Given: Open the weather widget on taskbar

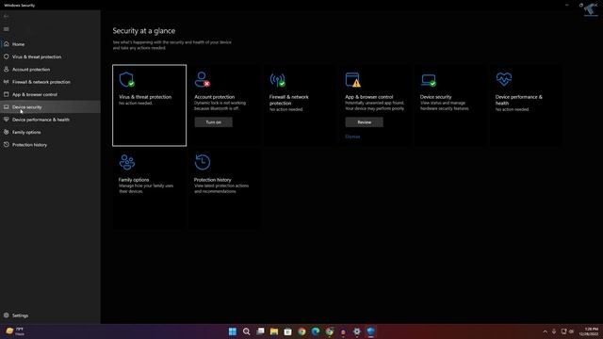Looking at the screenshot, I should (x=15, y=331).
